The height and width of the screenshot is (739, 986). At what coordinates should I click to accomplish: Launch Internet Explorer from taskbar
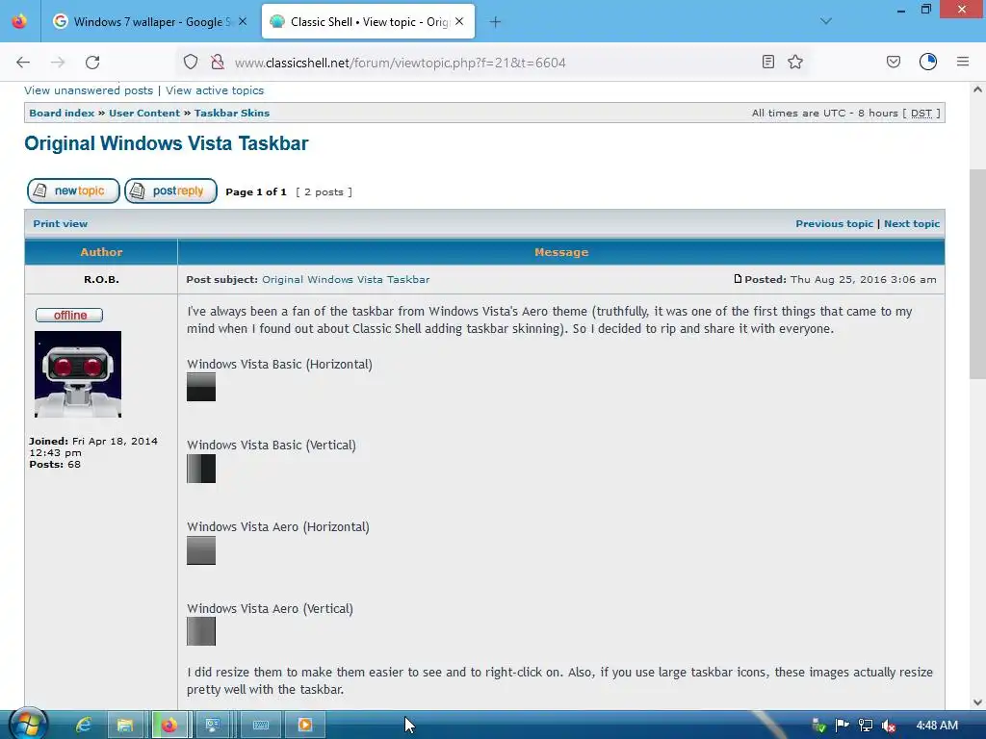(83, 726)
